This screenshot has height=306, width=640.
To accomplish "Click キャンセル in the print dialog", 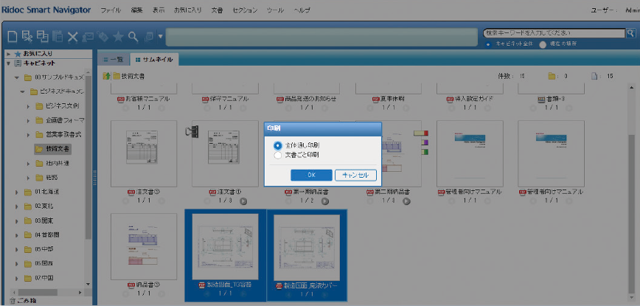I will pyautogui.click(x=356, y=175).
